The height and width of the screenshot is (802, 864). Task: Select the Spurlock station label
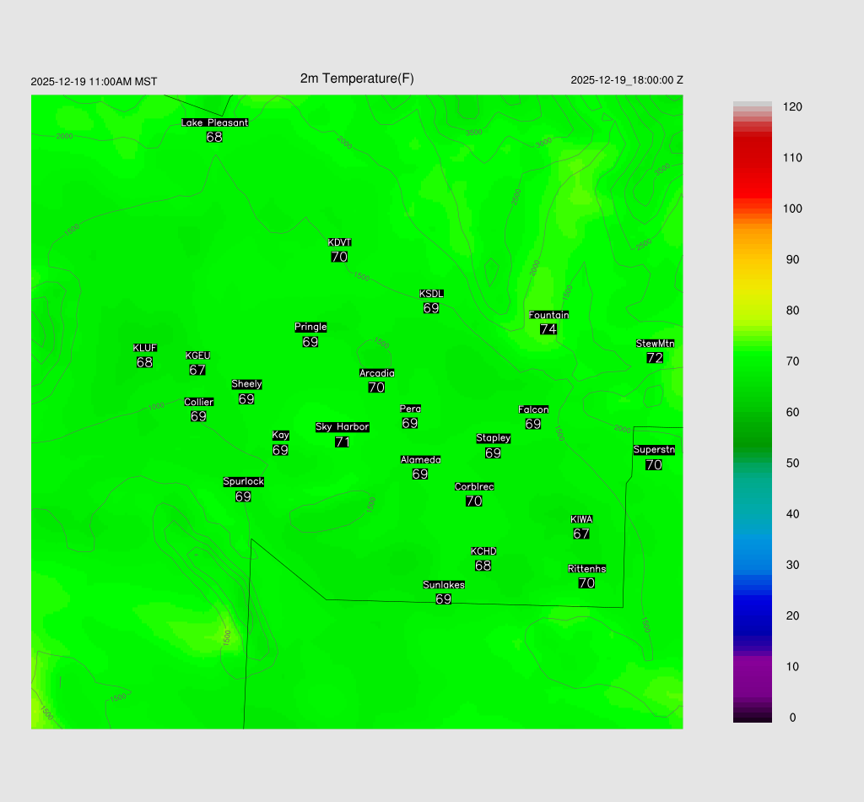[x=243, y=482]
